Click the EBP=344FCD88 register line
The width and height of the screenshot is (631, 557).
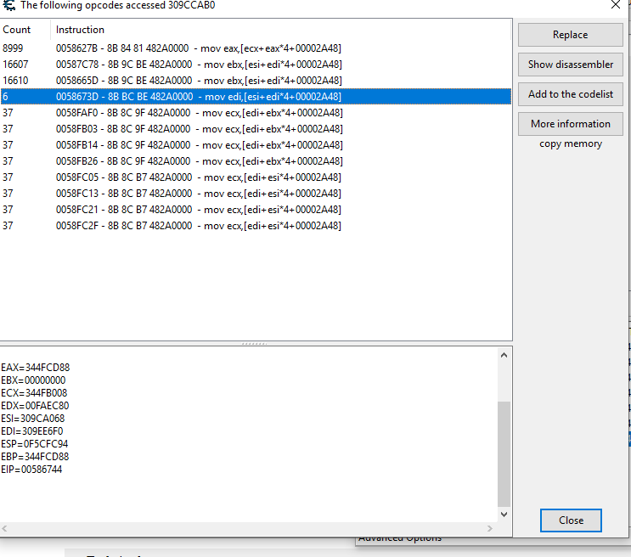pos(35,457)
